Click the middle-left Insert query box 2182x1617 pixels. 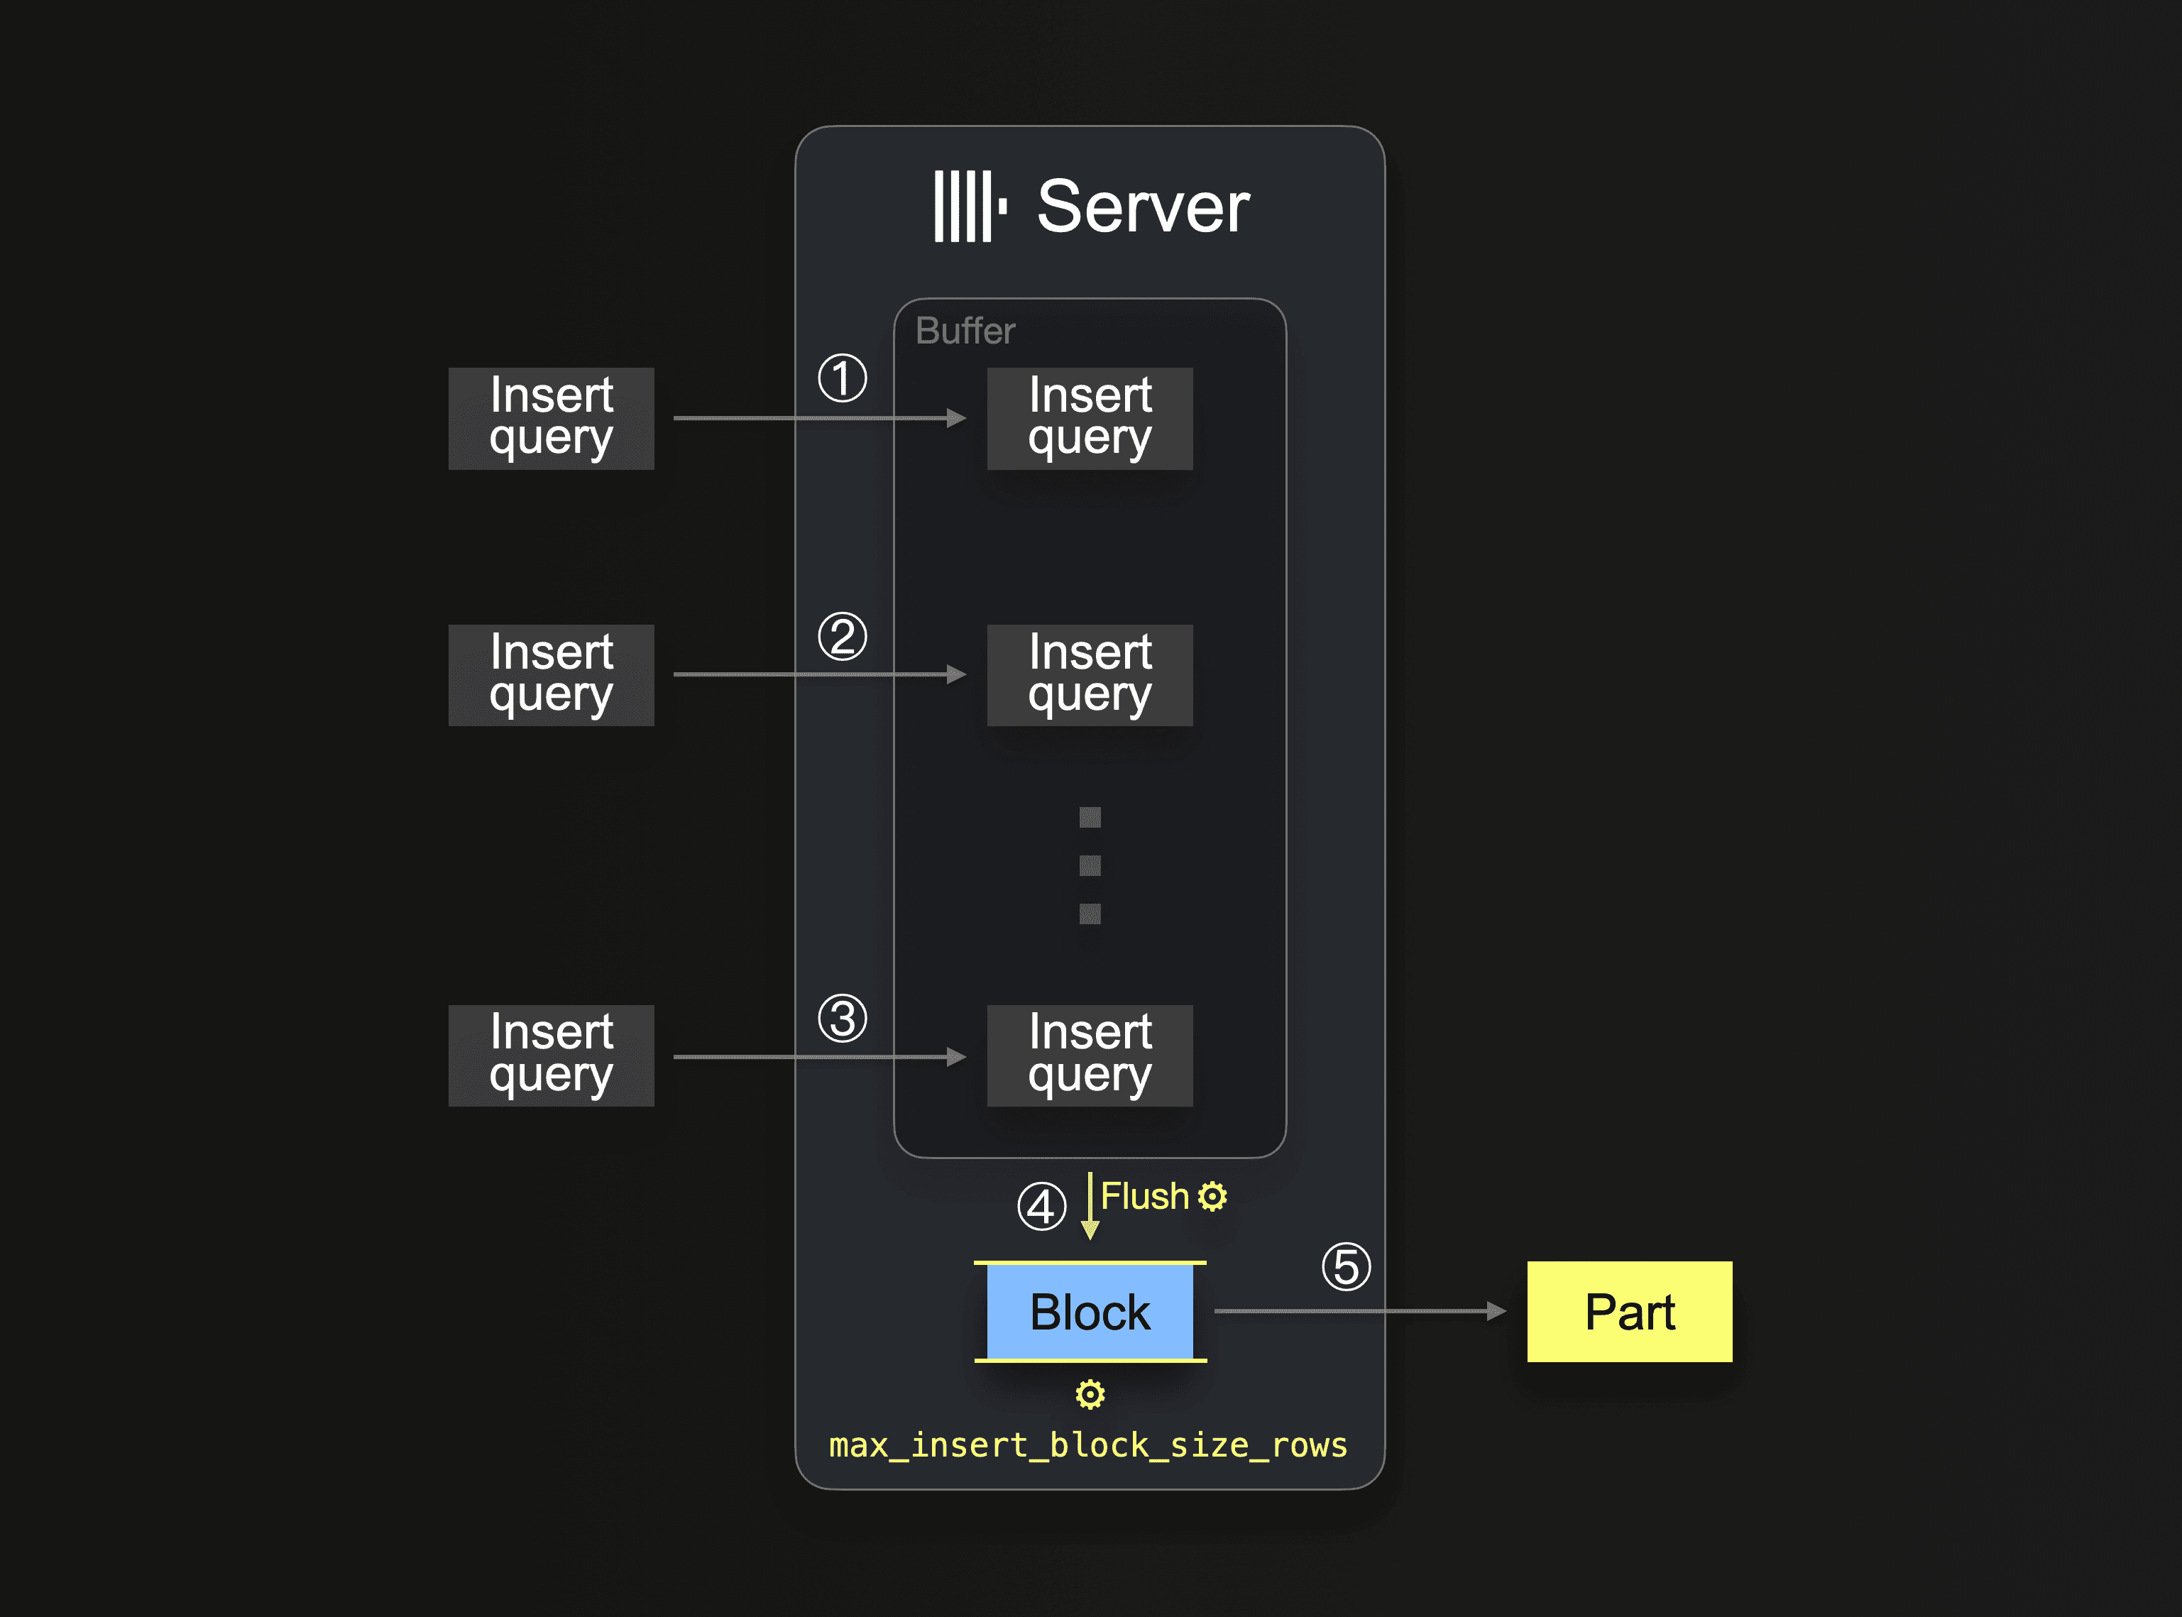pos(551,674)
